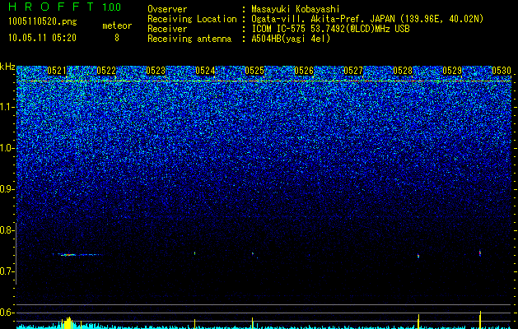Screen dimensions: 518x329
Task: Click the timestamp 10.05.11 05:20
Action: click(x=42, y=38)
